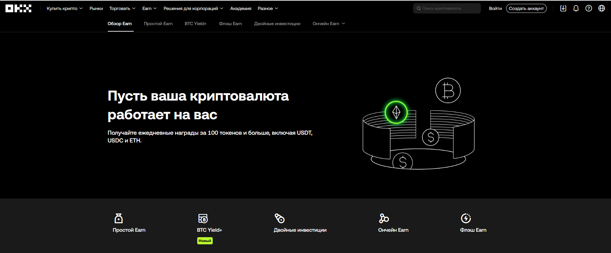Click the Новый badge under BTC Yield+
611x253 pixels.
point(205,241)
